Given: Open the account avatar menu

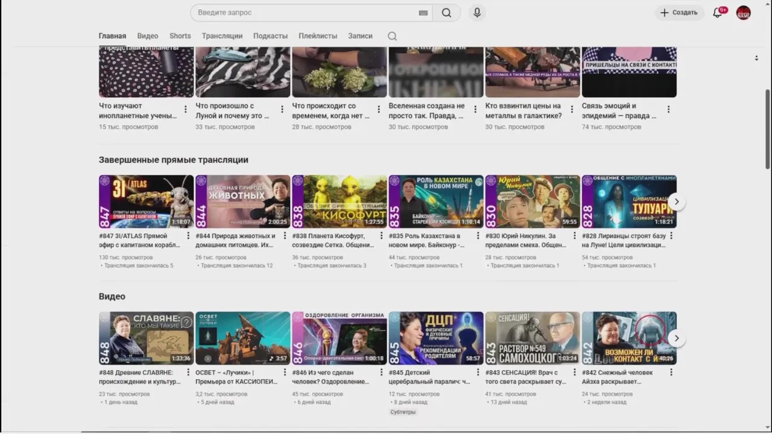Looking at the screenshot, I should 744,13.
